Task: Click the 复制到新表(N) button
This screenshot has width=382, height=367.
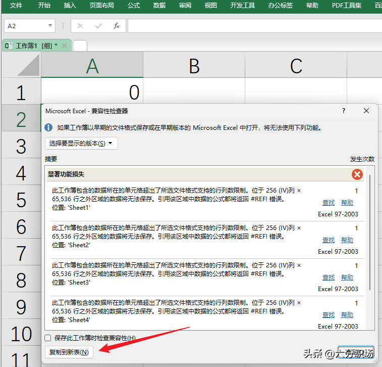Action: pos(69,352)
